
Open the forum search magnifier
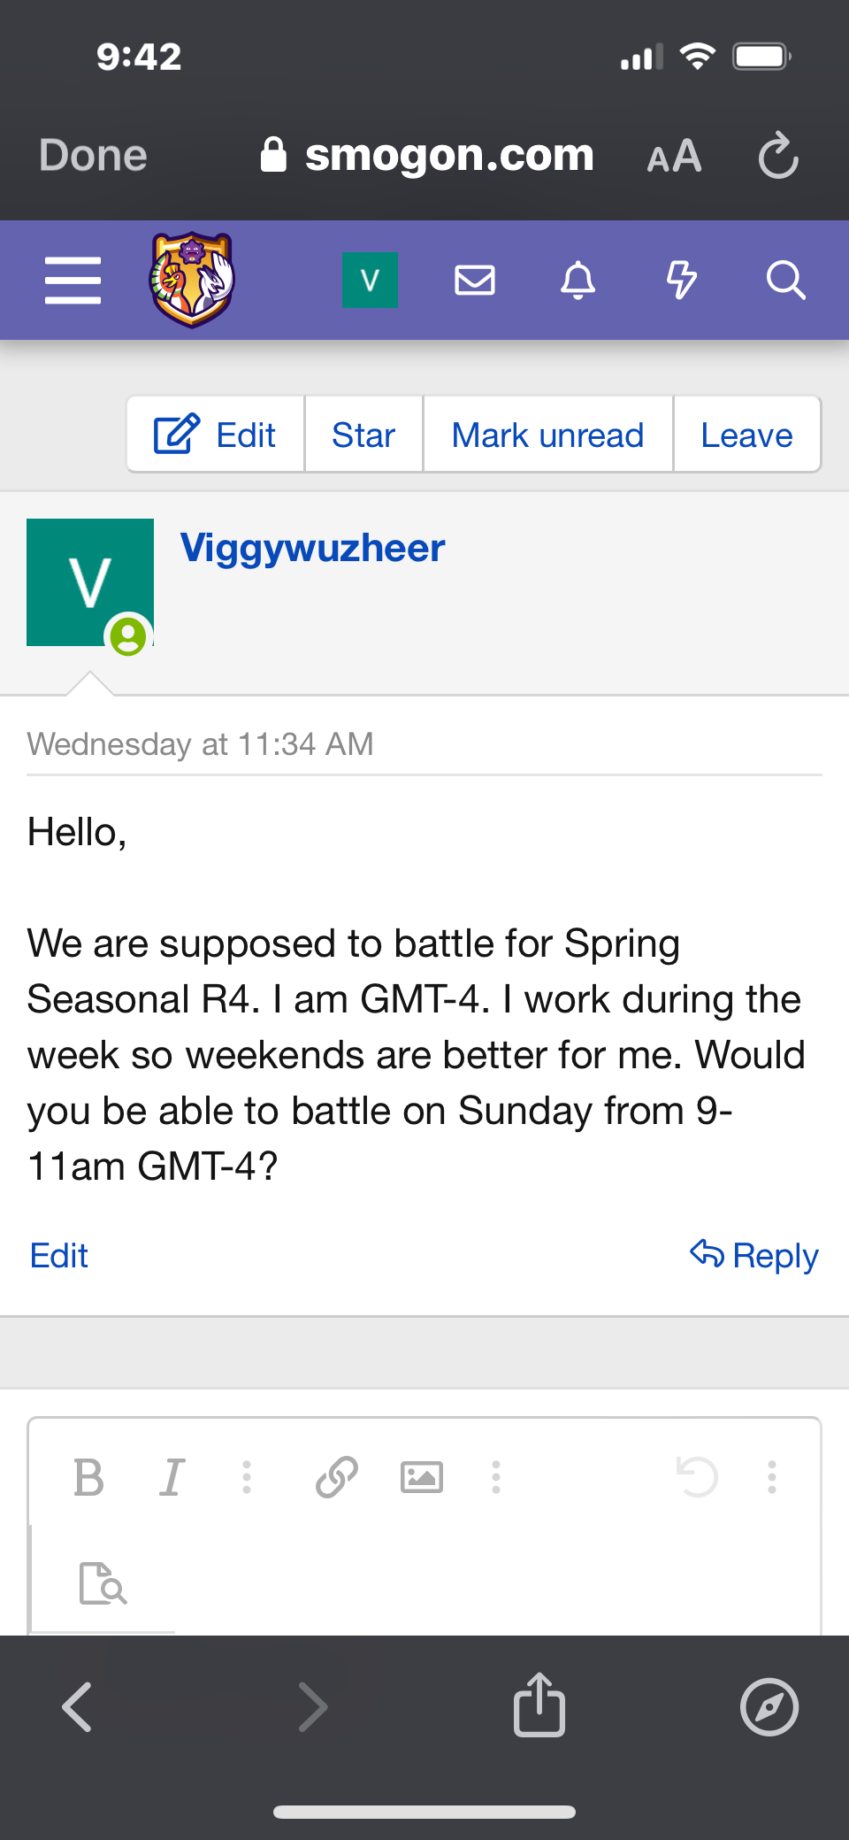(x=785, y=281)
